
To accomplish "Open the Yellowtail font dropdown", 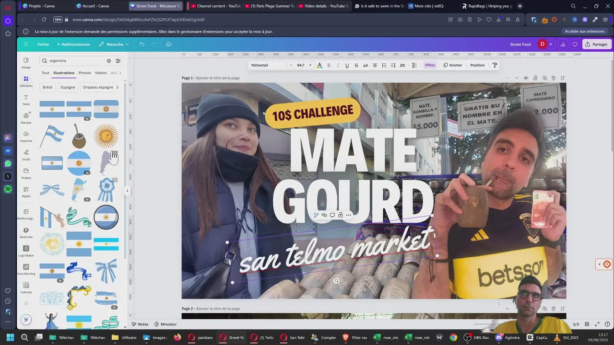I will pyautogui.click(x=267, y=65).
